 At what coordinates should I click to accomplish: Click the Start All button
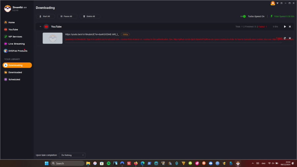(x=45, y=17)
